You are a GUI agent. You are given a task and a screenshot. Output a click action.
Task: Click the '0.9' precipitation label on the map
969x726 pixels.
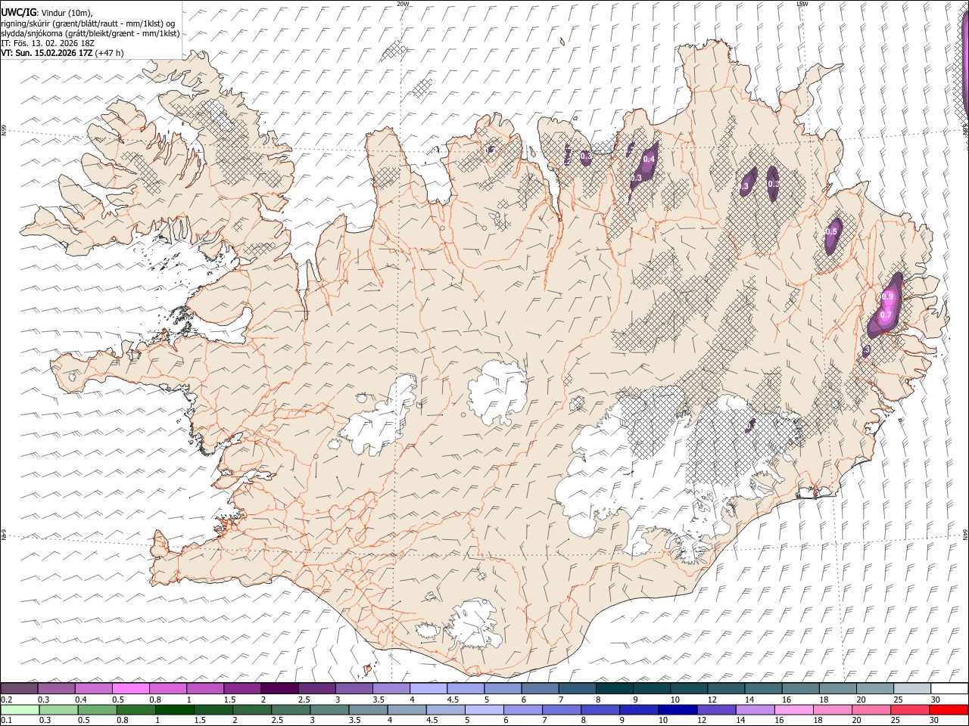pyautogui.click(x=888, y=297)
